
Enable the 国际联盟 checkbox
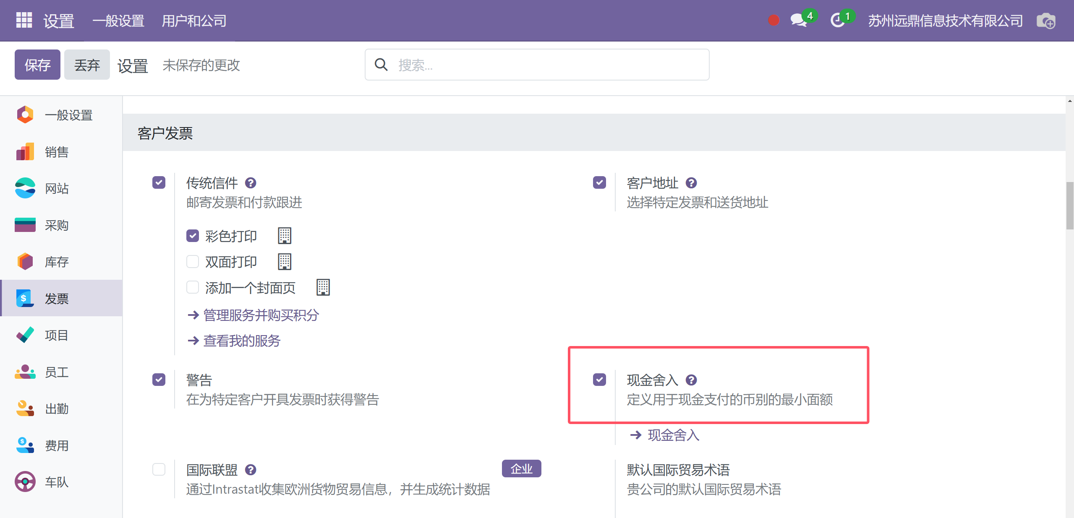(159, 469)
